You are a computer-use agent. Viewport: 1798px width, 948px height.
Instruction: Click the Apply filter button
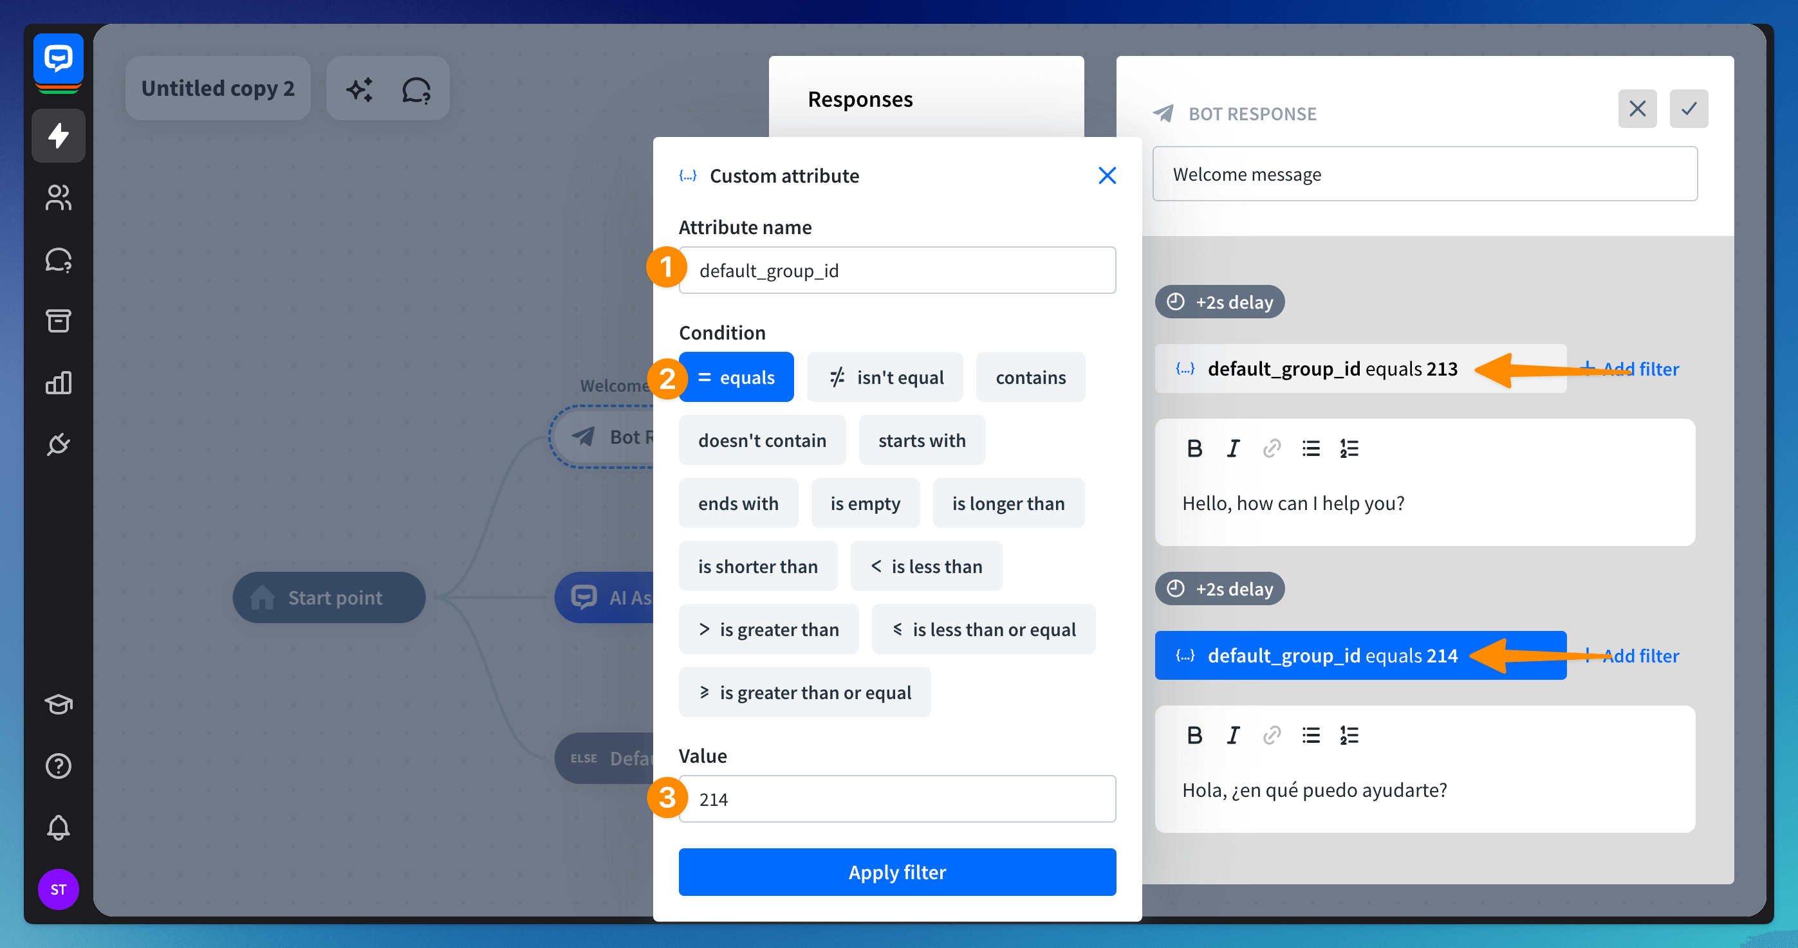pyautogui.click(x=897, y=872)
